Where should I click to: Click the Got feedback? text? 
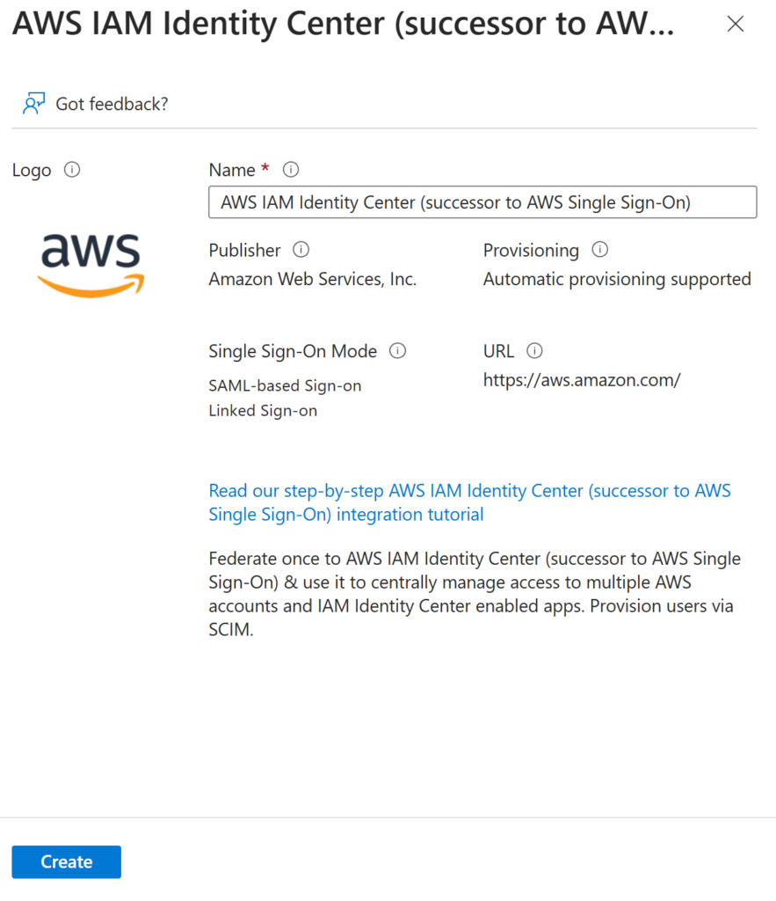pos(112,104)
